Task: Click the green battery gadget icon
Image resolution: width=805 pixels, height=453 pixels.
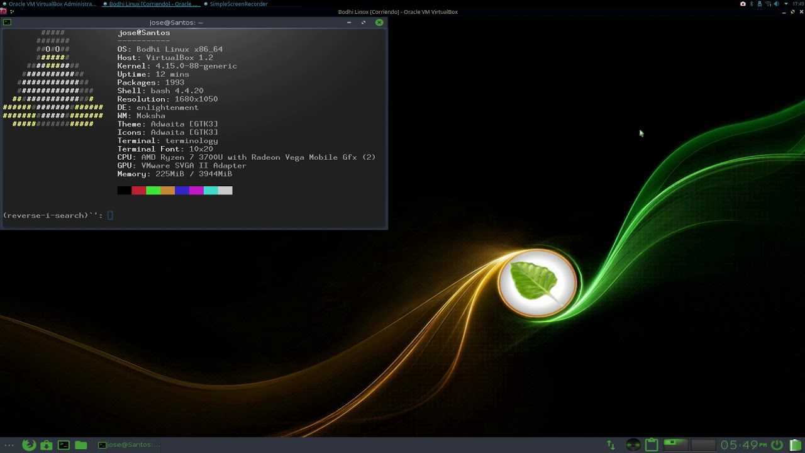Action: [x=796, y=445]
